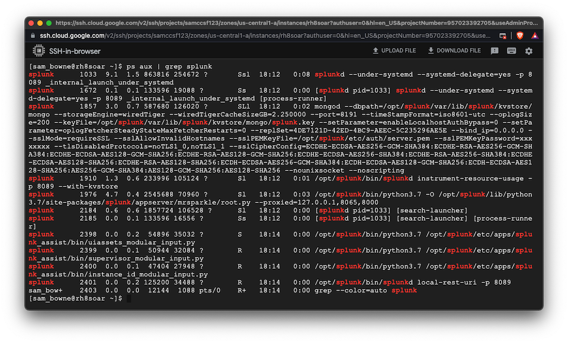Screen dimensions: 568x343
Task: Click the pop-up blocked icon in address bar
Action: (x=503, y=36)
